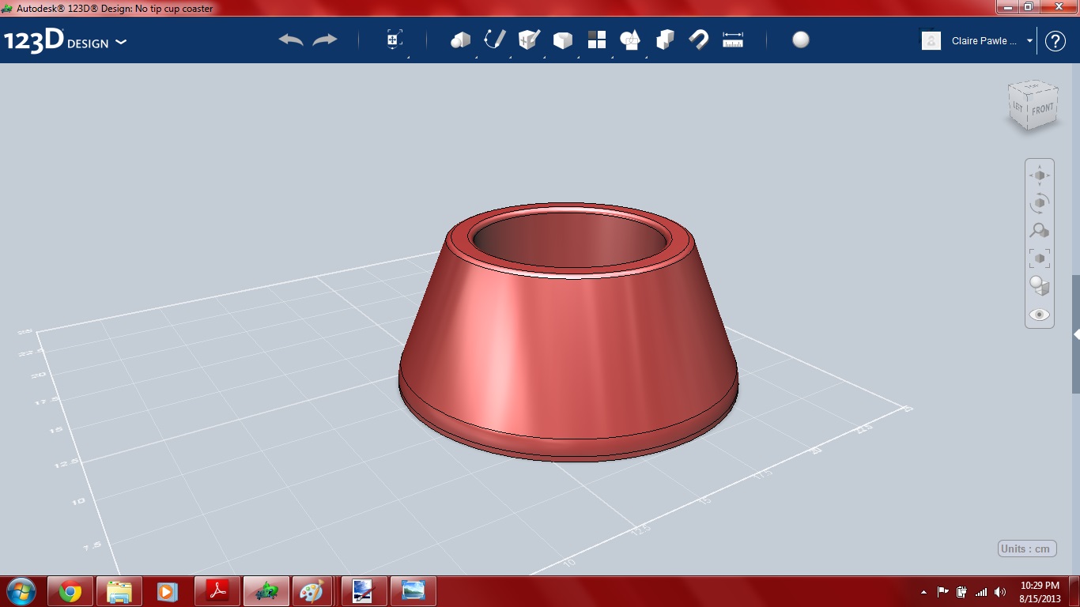
Task: Toggle the eye visibility options
Action: [1040, 315]
